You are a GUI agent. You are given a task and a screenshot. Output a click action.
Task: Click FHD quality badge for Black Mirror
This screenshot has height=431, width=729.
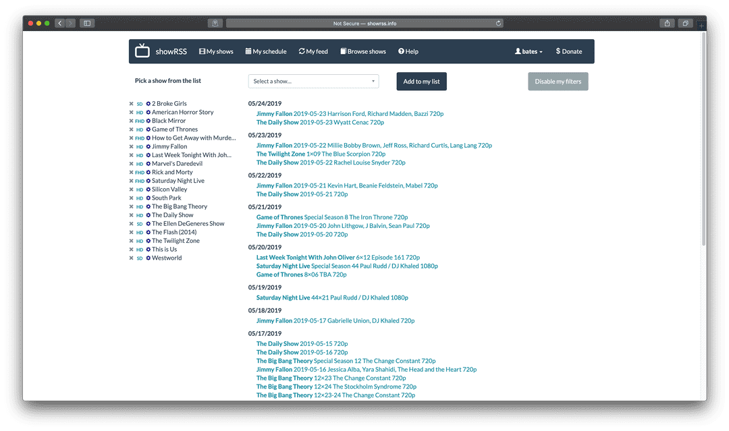click(140, 121)
